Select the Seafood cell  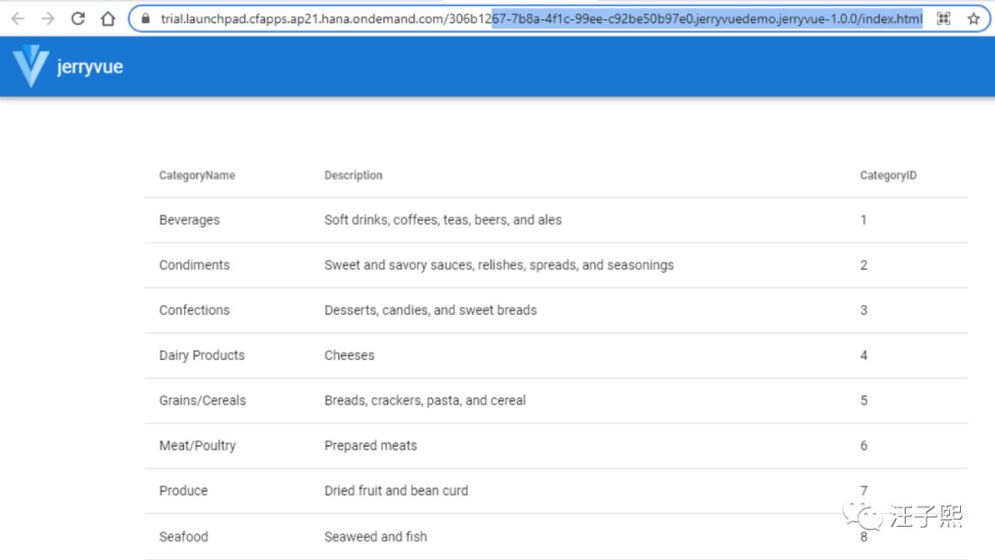click(x=183, y=537)
